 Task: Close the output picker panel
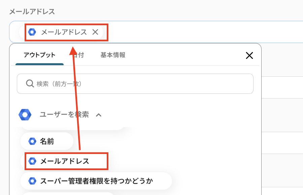pos(249,55)
